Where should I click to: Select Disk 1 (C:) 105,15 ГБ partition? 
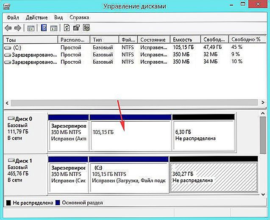[129, 175]
